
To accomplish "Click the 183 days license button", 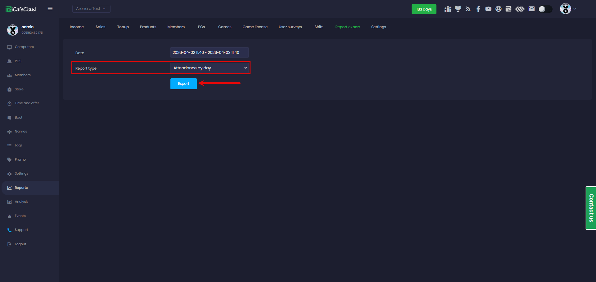I will [x=424, y=9].
